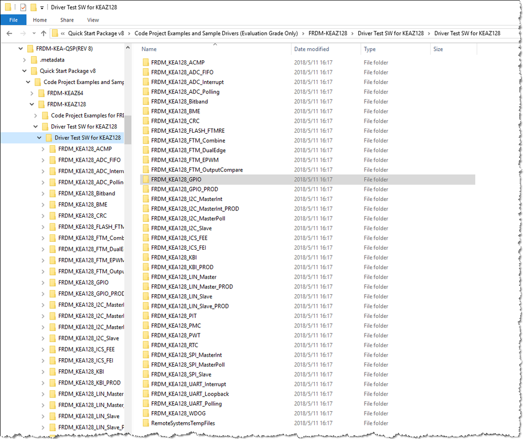Select the FRDM_KEA128_LIN_Slave_PROD folder name in list
This screenshot has width=524, height=439.
pos(190,306)
